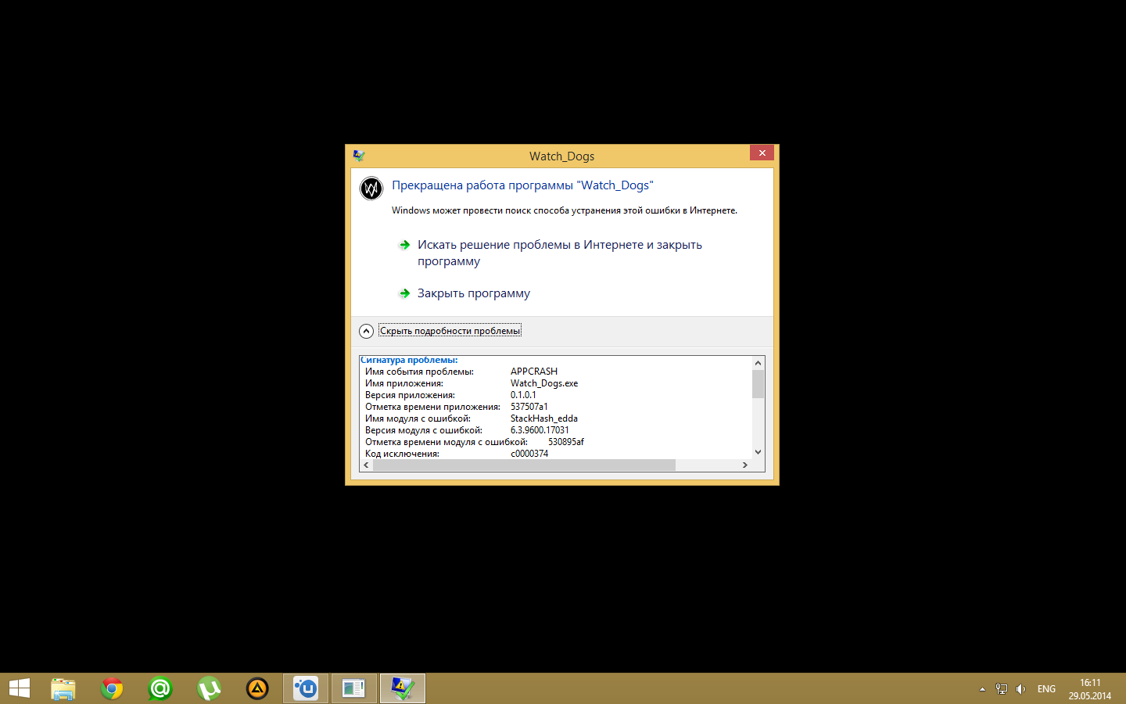Show hidden tray icons arrow
The width and height of the screenshot is (1126, 704).
982,689
